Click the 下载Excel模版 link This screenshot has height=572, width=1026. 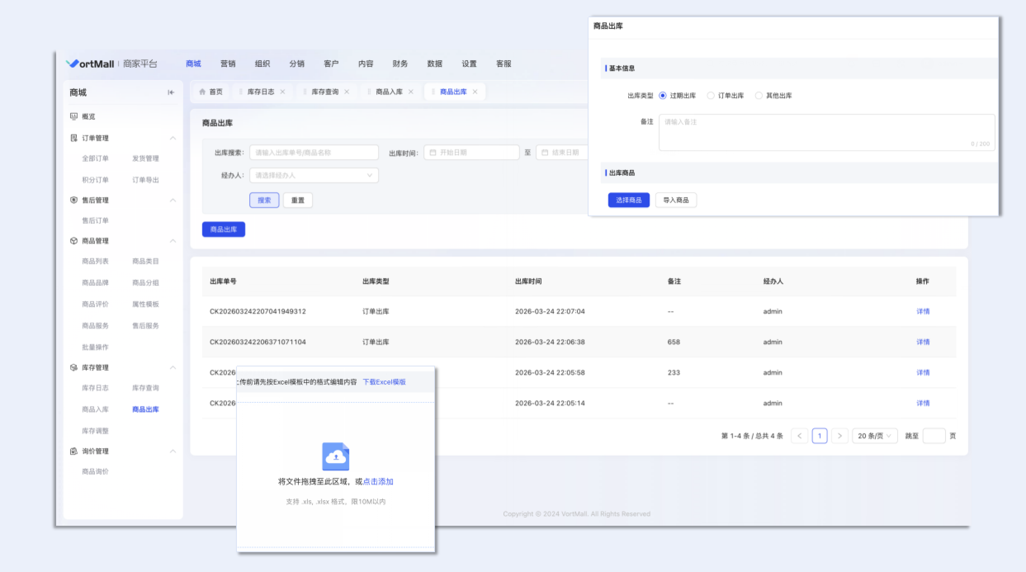[x=384, y=382]
